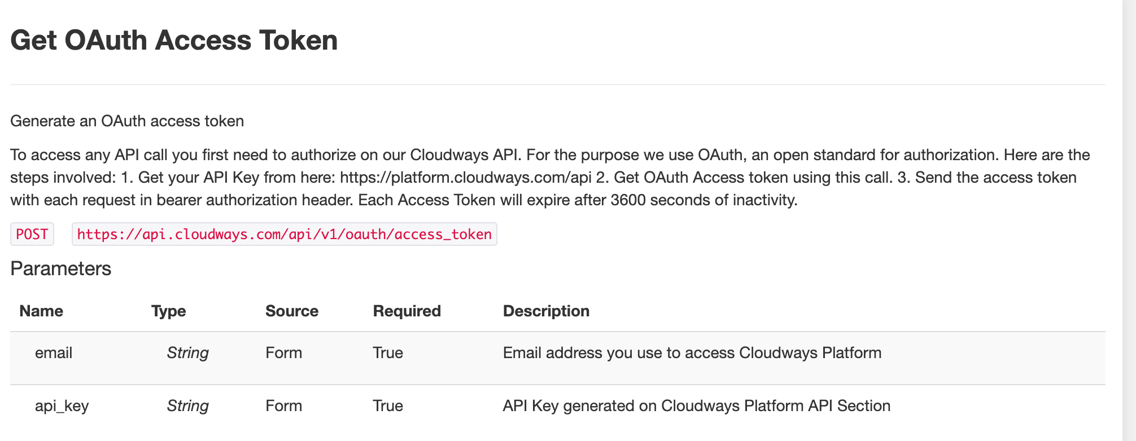Click the API Key generated description text
The width and height of the screenshot is (1136, 441).
697,406
